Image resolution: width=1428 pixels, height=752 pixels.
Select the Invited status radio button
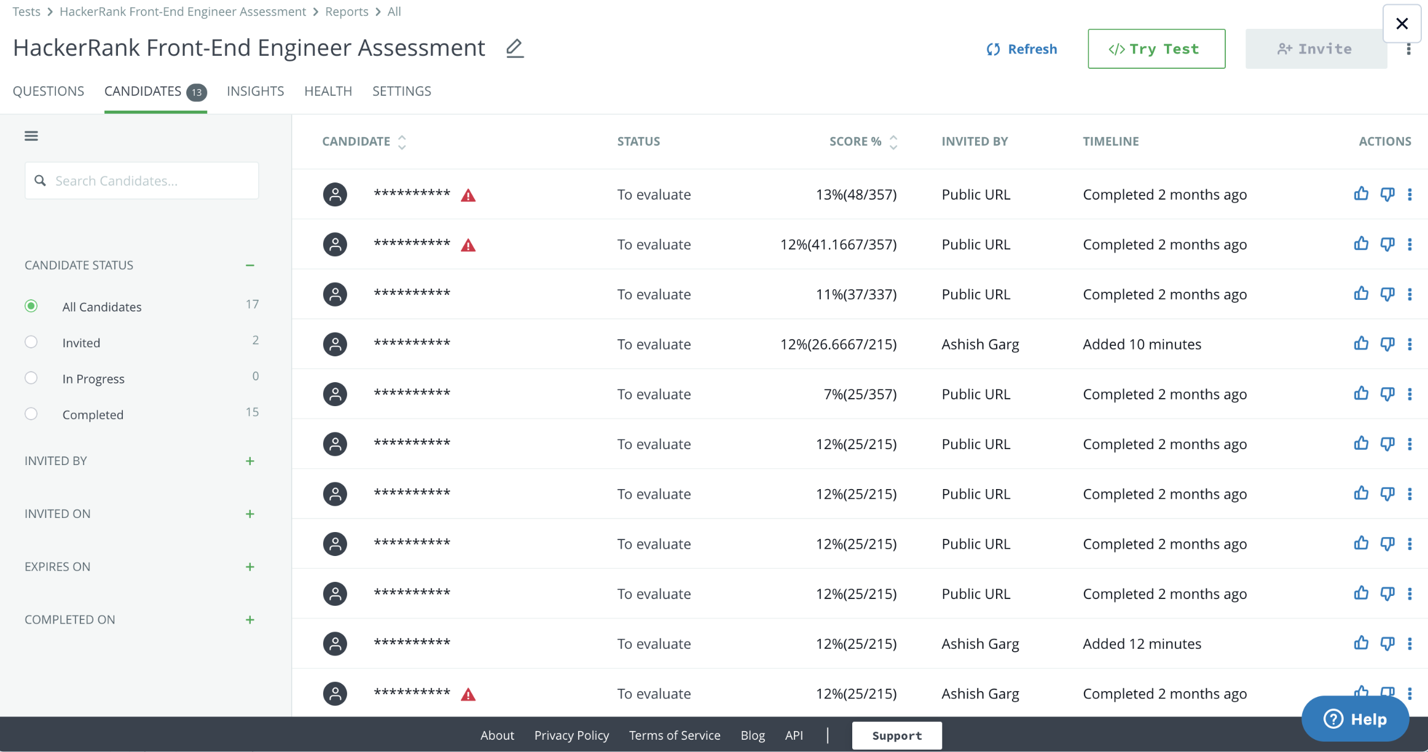tap(31, 342)
